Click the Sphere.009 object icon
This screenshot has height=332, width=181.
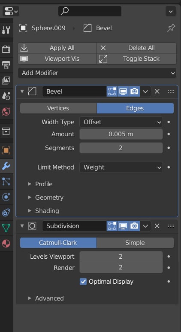23,28
